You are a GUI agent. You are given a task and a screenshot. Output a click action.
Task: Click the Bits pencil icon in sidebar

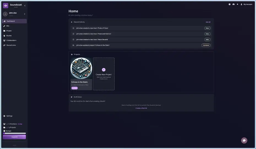(4, 26)
